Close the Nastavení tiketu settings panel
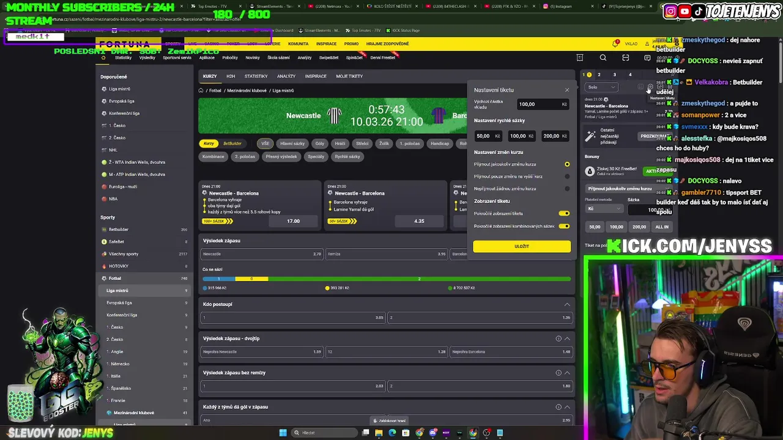Screen dimensions: 783x440 tap(566, 90)
